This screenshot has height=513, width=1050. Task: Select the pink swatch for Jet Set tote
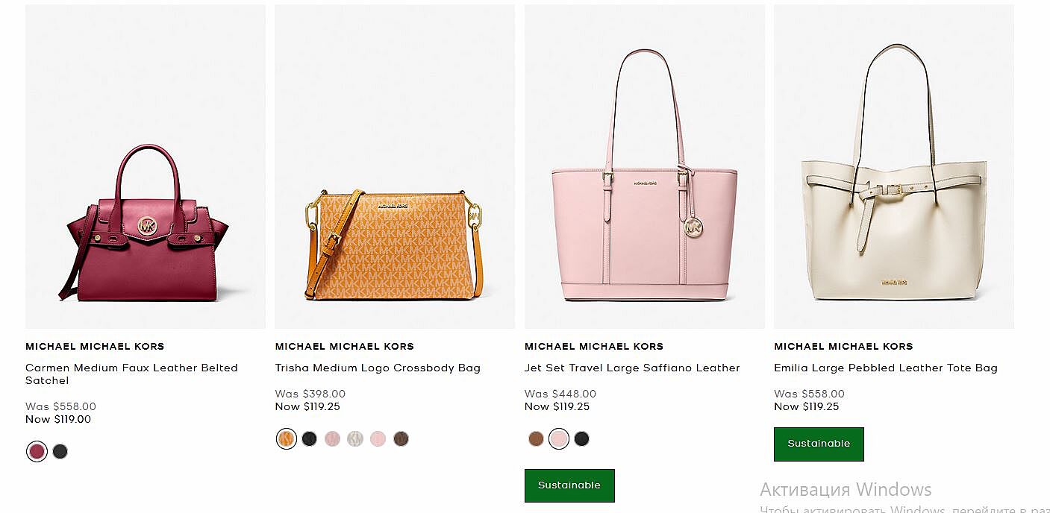[x=558, y=438]
